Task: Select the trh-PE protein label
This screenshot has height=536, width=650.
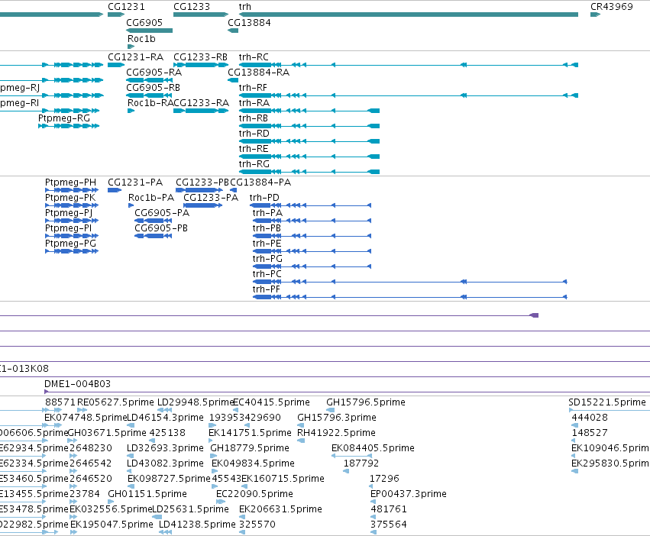Action: [267, 244]
